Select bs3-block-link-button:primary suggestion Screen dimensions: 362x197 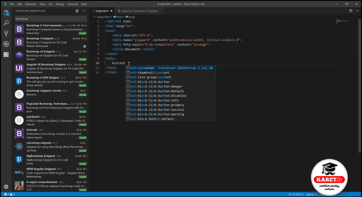point(170,105)
